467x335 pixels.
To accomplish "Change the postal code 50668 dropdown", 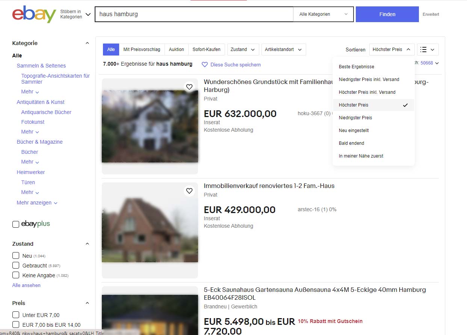I will coord(429,63).
